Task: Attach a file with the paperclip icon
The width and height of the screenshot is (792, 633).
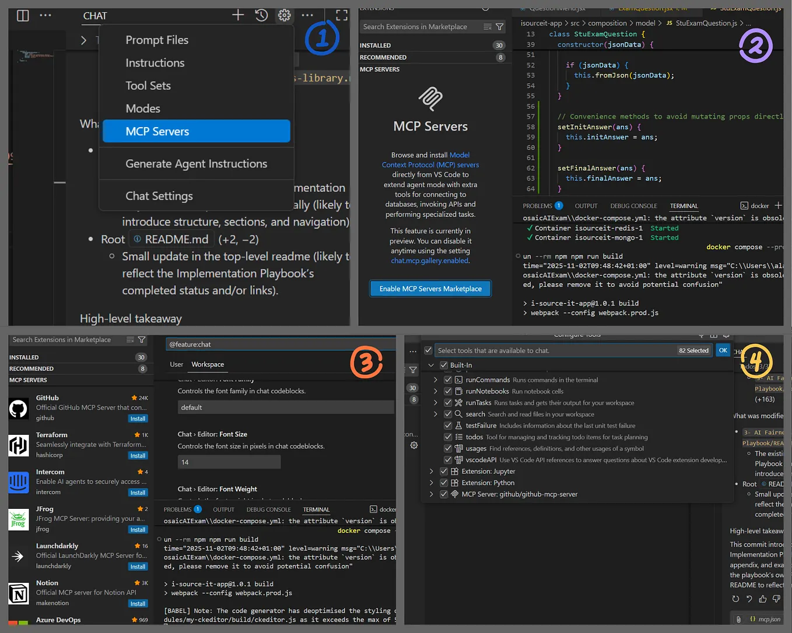Action: point(739,619)
